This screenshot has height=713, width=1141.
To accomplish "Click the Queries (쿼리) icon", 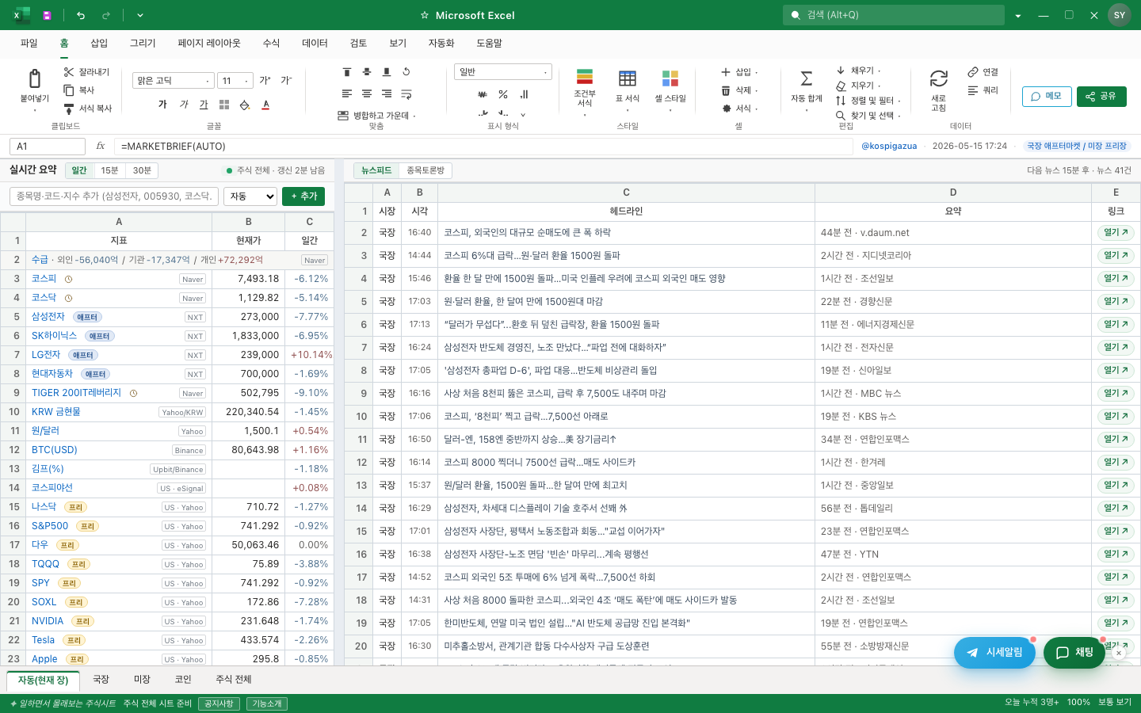I will tap(973, 90).
